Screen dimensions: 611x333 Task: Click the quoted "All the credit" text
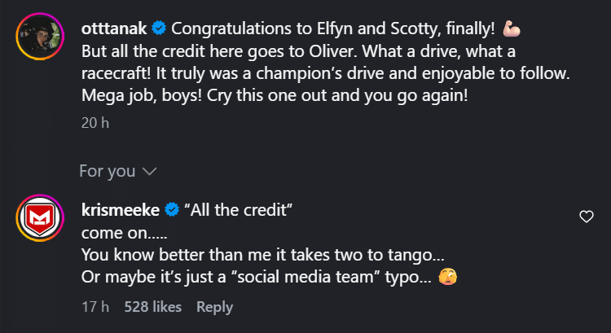(238, 210)
